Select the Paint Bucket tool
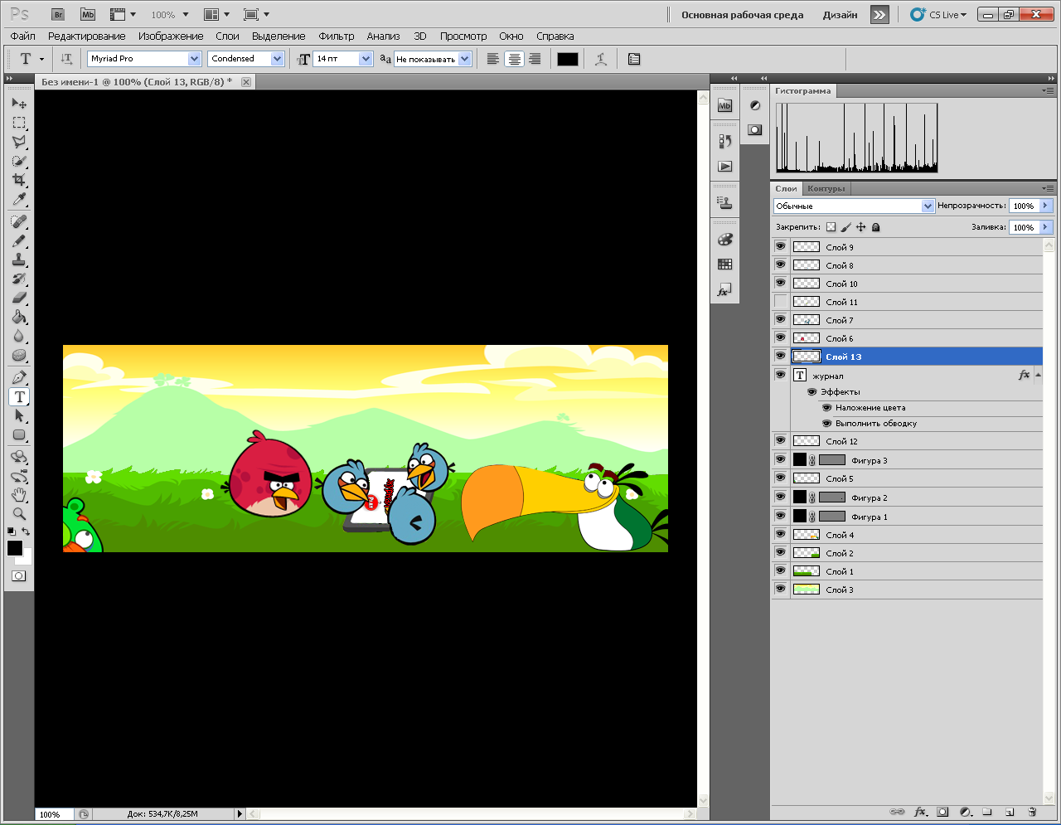The image size is (1061, 825). coord(19,317)
